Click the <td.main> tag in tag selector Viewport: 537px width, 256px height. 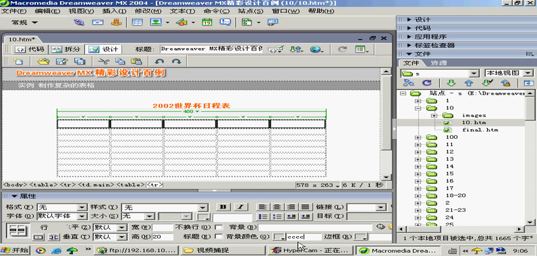[97, 185]
